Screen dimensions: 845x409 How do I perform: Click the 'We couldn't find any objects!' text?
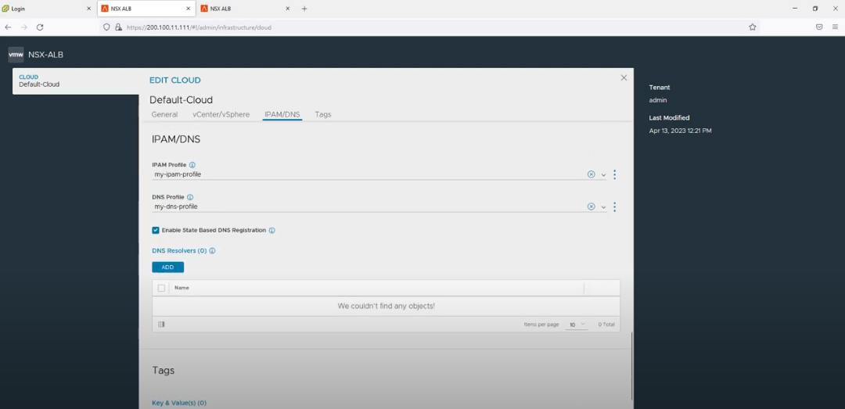386,306
